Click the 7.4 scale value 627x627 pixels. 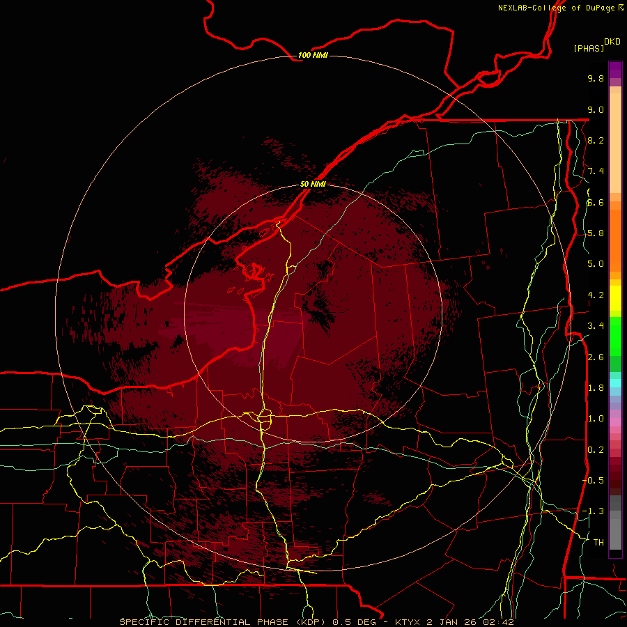coord(596,171)
